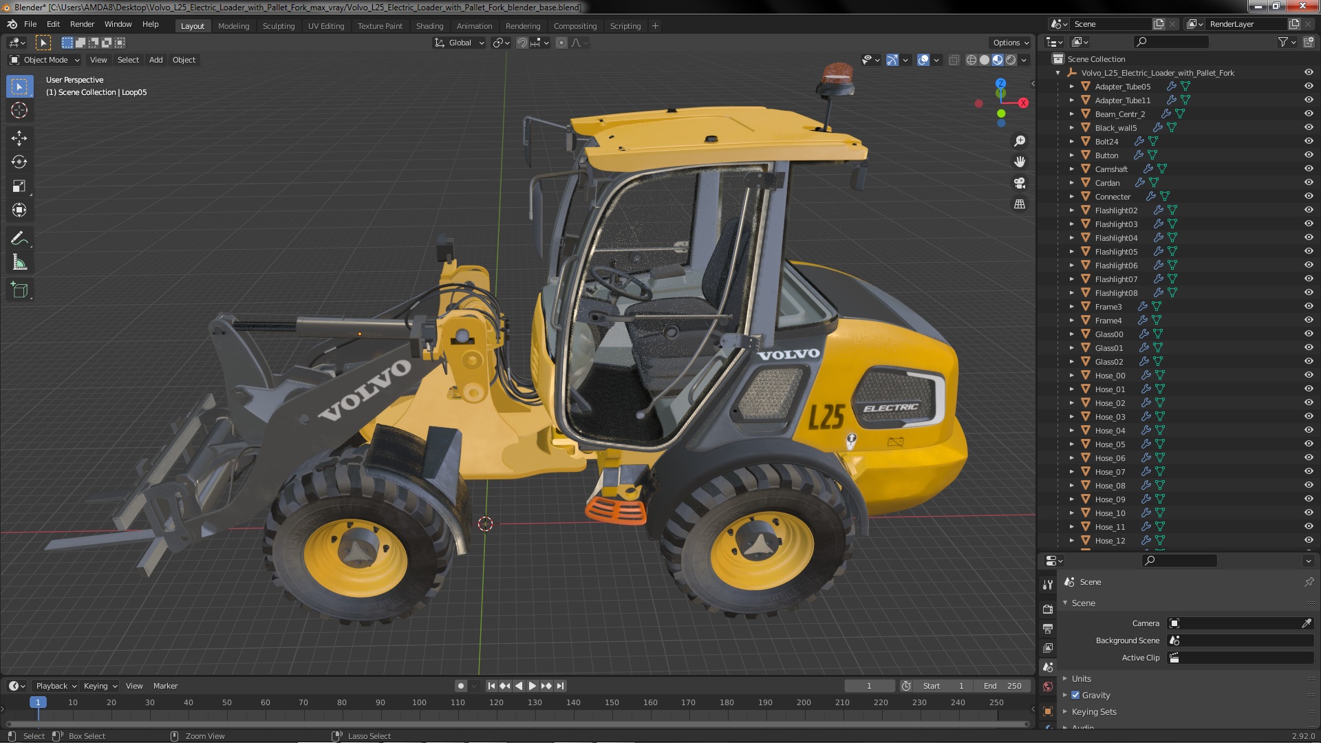1321x743 pixels.
Task: Toggle proportional editing in the header
Action: [x=561, y=43]
